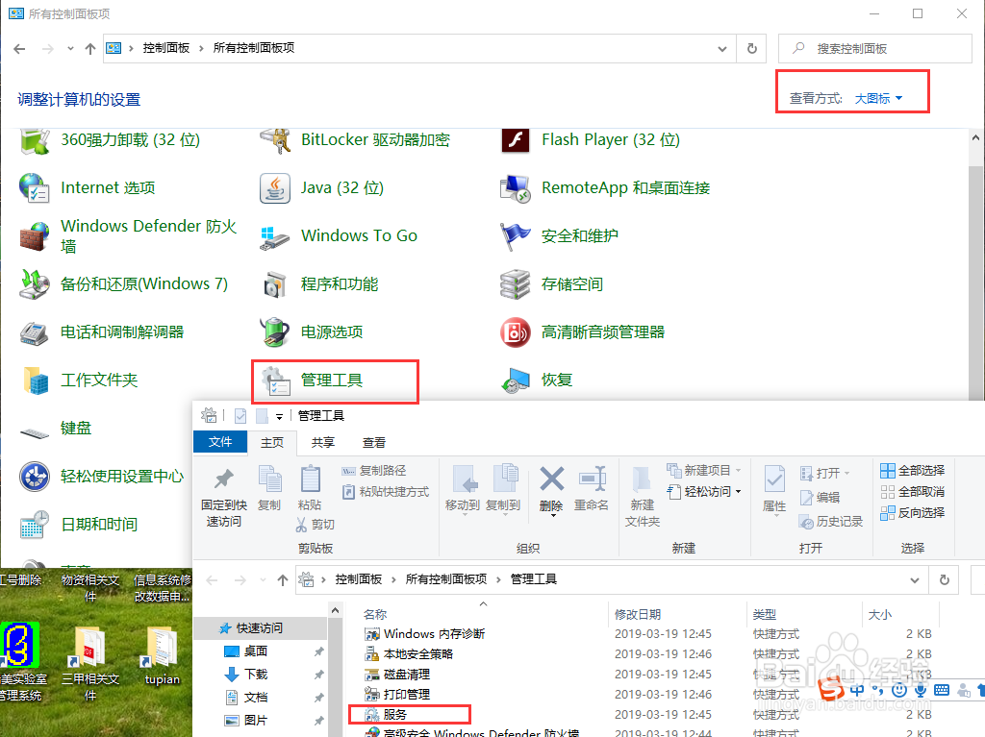Open 程序和功能 icon
This screenshot has width=985, height=737.
point(275,284)
